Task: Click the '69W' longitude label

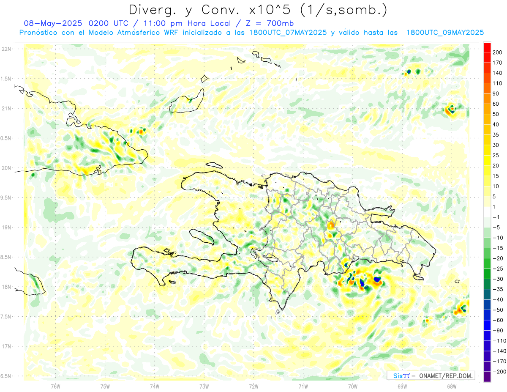Action: tap(402, 386)
